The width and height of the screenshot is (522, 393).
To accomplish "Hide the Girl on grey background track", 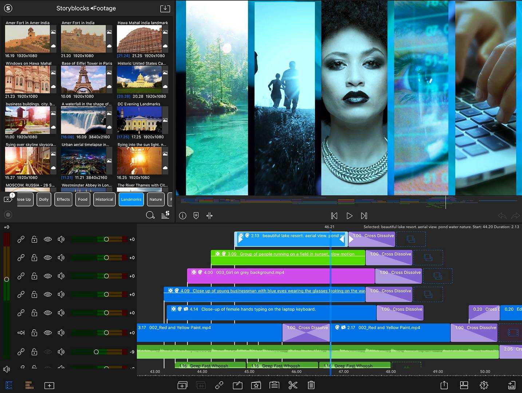I will [x=48, y=276].
